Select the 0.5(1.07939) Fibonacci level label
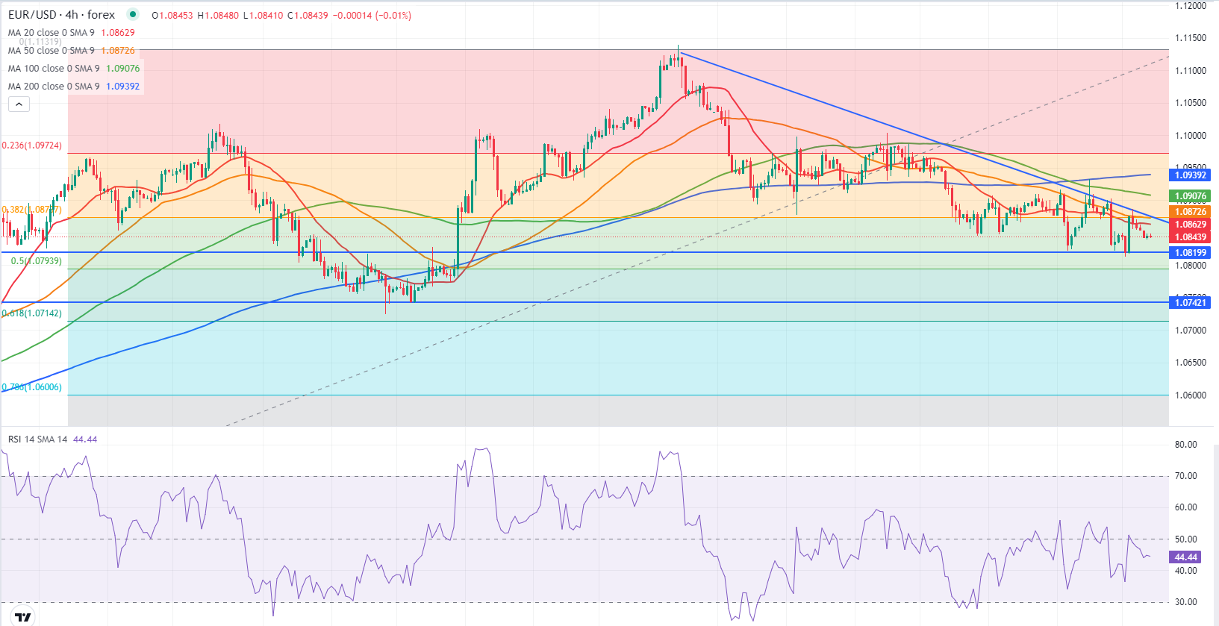1219x626 pixels. tap(37, 261)
